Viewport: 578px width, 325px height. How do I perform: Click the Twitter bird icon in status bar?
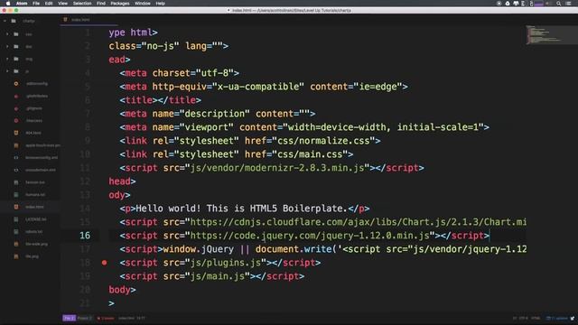(572, 318)
